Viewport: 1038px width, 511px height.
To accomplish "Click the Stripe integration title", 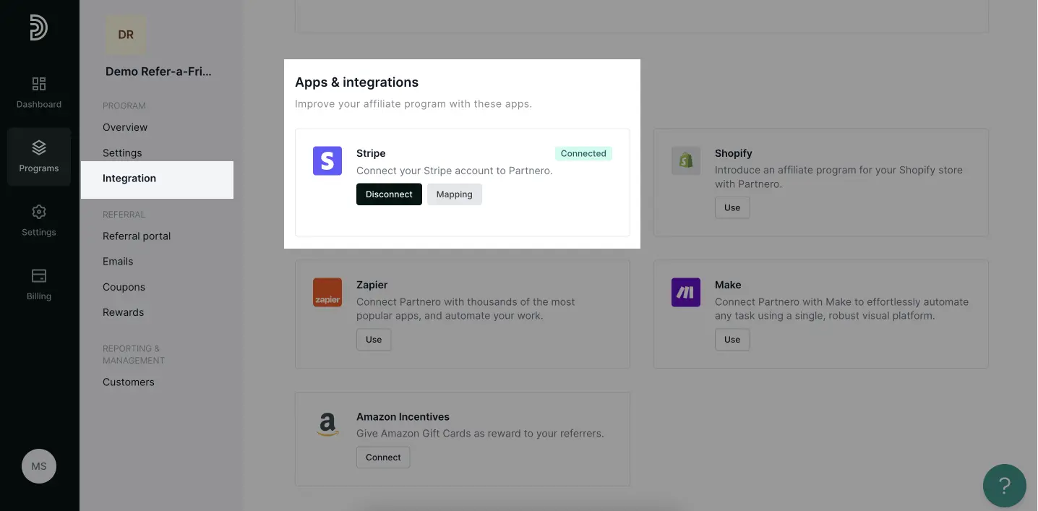I will pyautogui.click(x=371, y=153).
